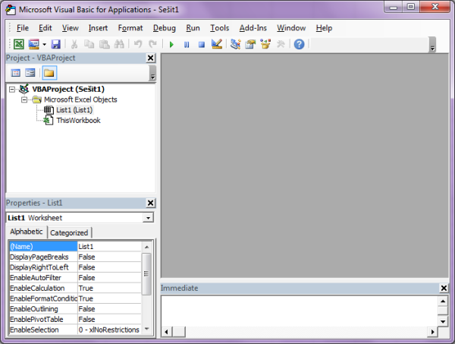Open the Run menu
455x344 pixels.
tap(193, 28)
